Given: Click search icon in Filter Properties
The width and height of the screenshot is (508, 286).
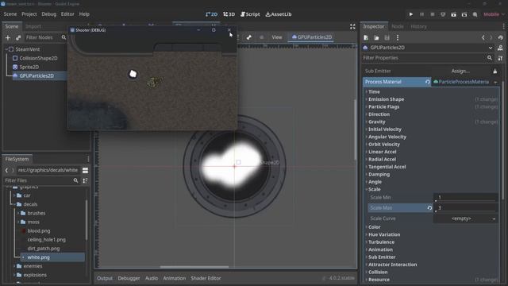Looking at the screenshot, I should point(490,58).
